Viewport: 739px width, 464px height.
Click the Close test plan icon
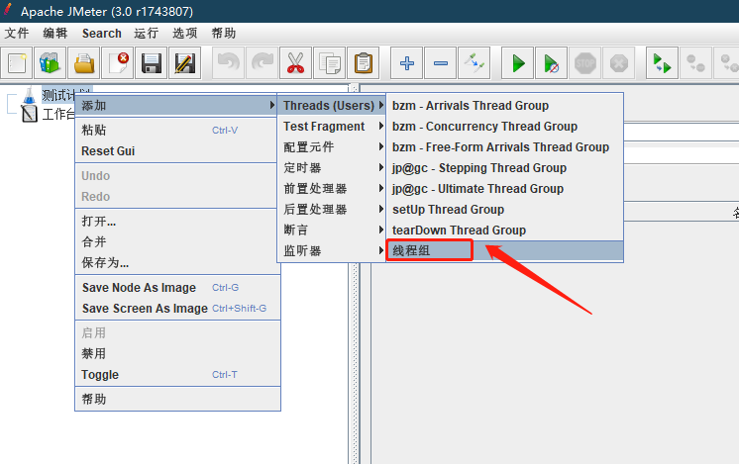coord(118,62)
